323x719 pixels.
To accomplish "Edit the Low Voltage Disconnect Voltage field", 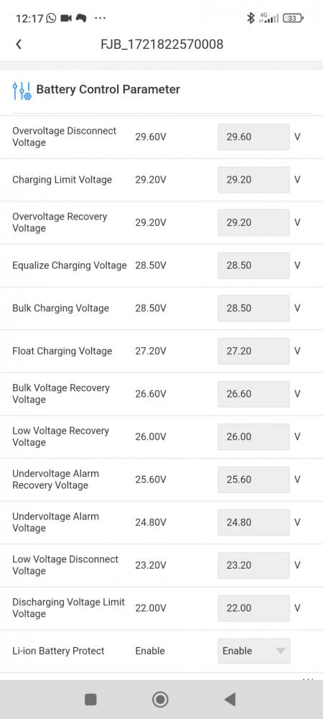I will [253, 565].
